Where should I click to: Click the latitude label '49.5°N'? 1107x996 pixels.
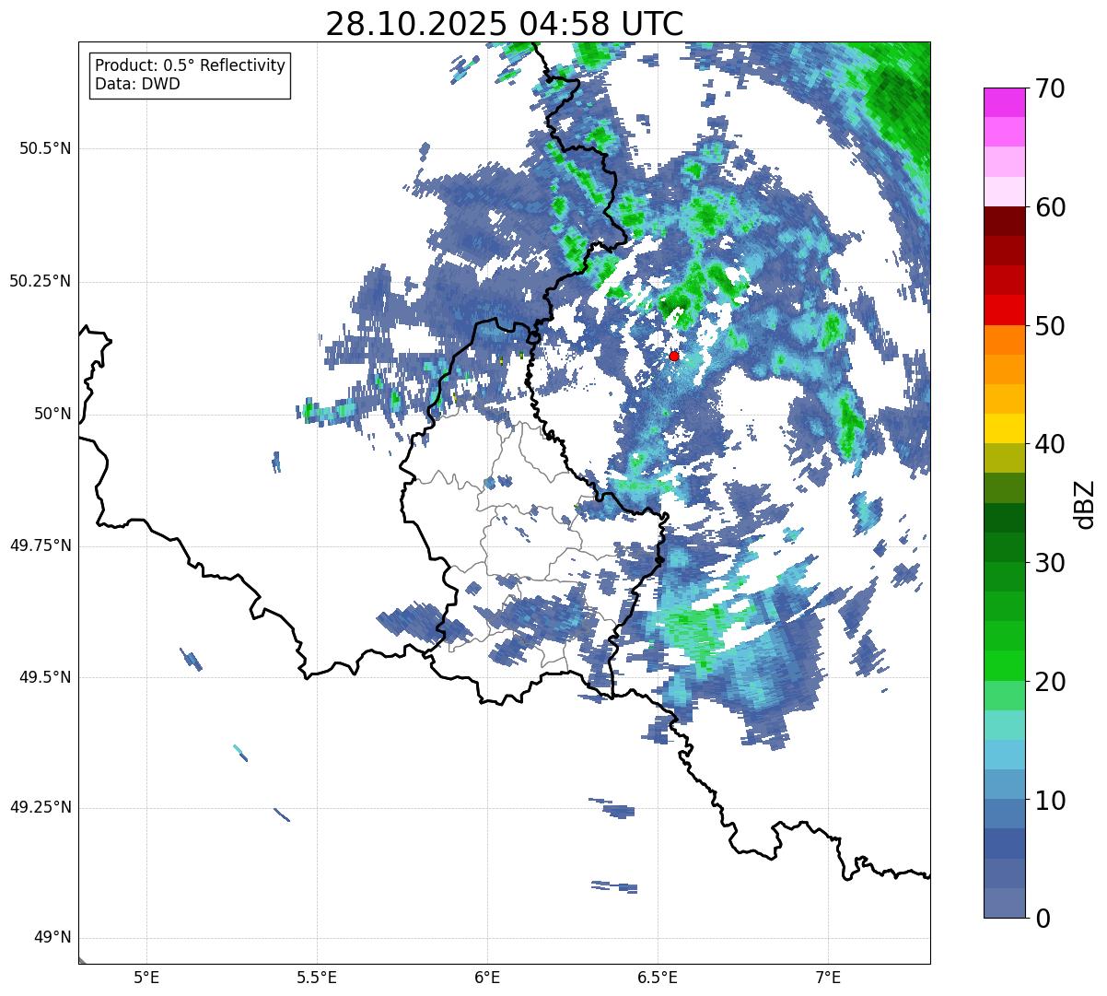[x=45, y=677]
